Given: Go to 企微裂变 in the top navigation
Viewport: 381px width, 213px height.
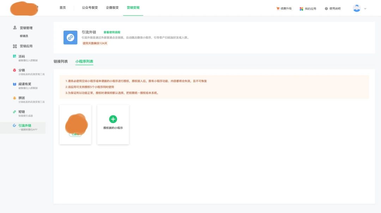Looking at the screenshot, I should [112, 8].
